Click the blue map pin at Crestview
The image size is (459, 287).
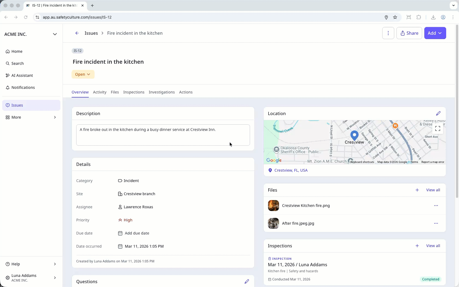354,136
